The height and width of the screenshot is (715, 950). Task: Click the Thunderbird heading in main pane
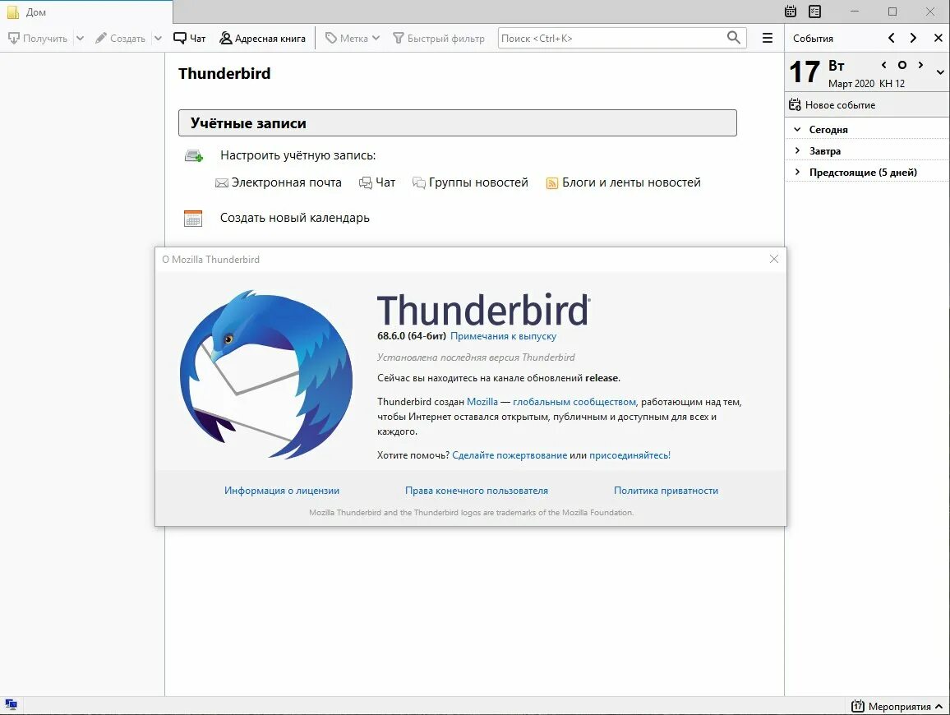(224, 74)
